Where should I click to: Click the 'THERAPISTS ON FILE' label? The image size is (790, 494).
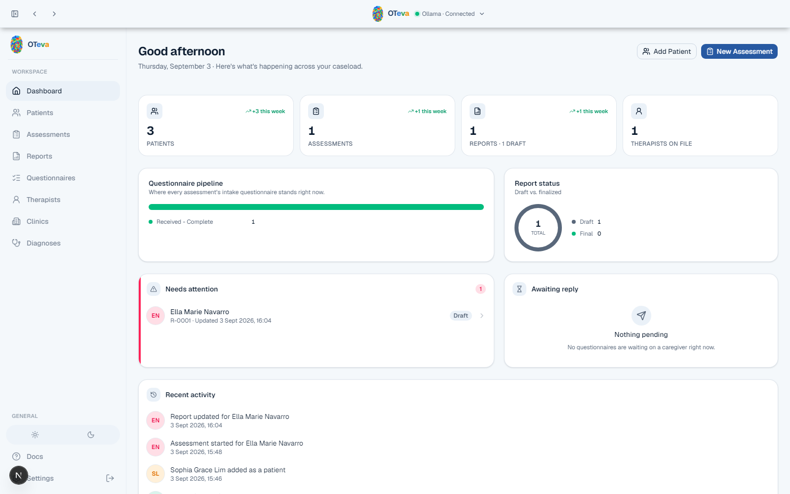[662, 144]
